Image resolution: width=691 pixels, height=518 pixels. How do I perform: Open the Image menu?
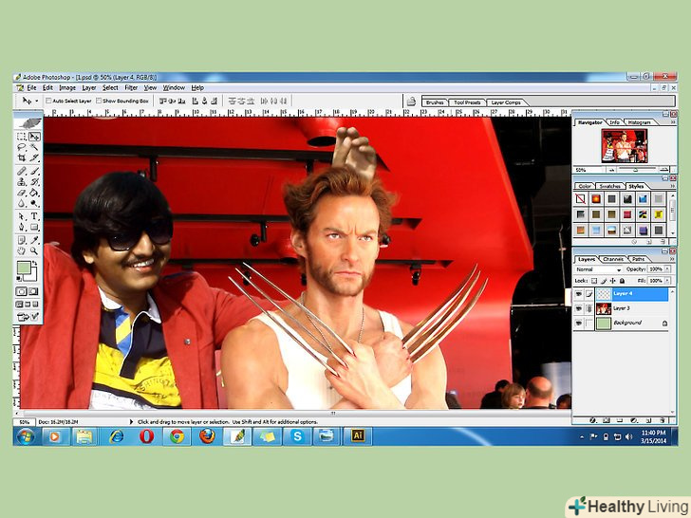click(x=67, y=87)
